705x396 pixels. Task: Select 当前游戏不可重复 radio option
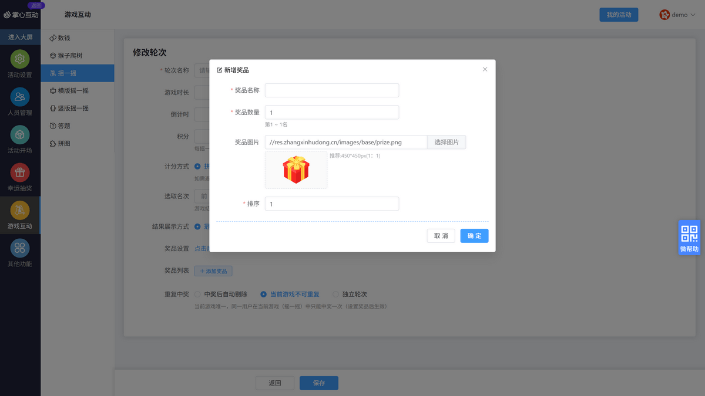[x=290, y=295]
